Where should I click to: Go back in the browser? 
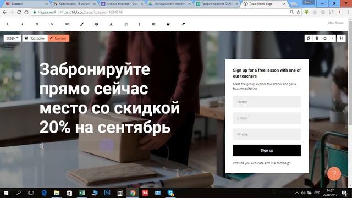(4, 12)
